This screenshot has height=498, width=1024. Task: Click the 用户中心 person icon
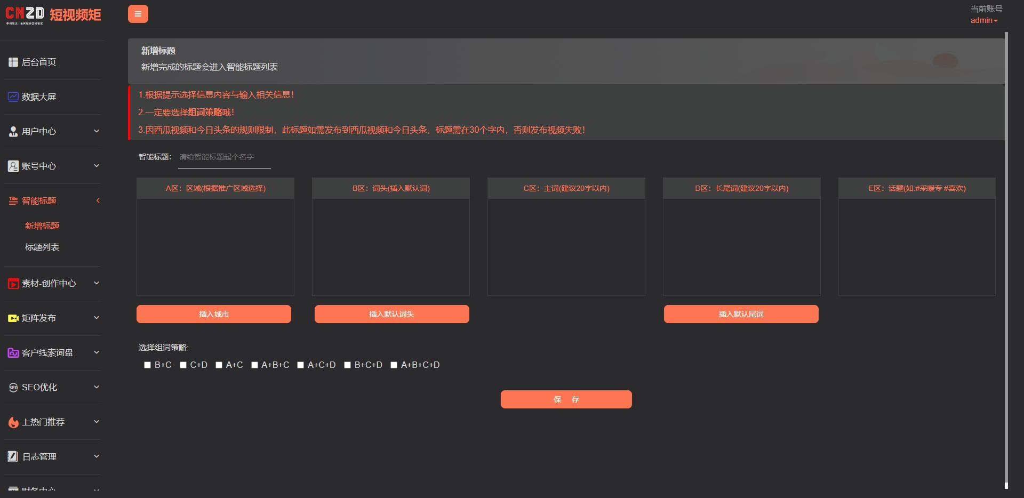tap(13, 132)
